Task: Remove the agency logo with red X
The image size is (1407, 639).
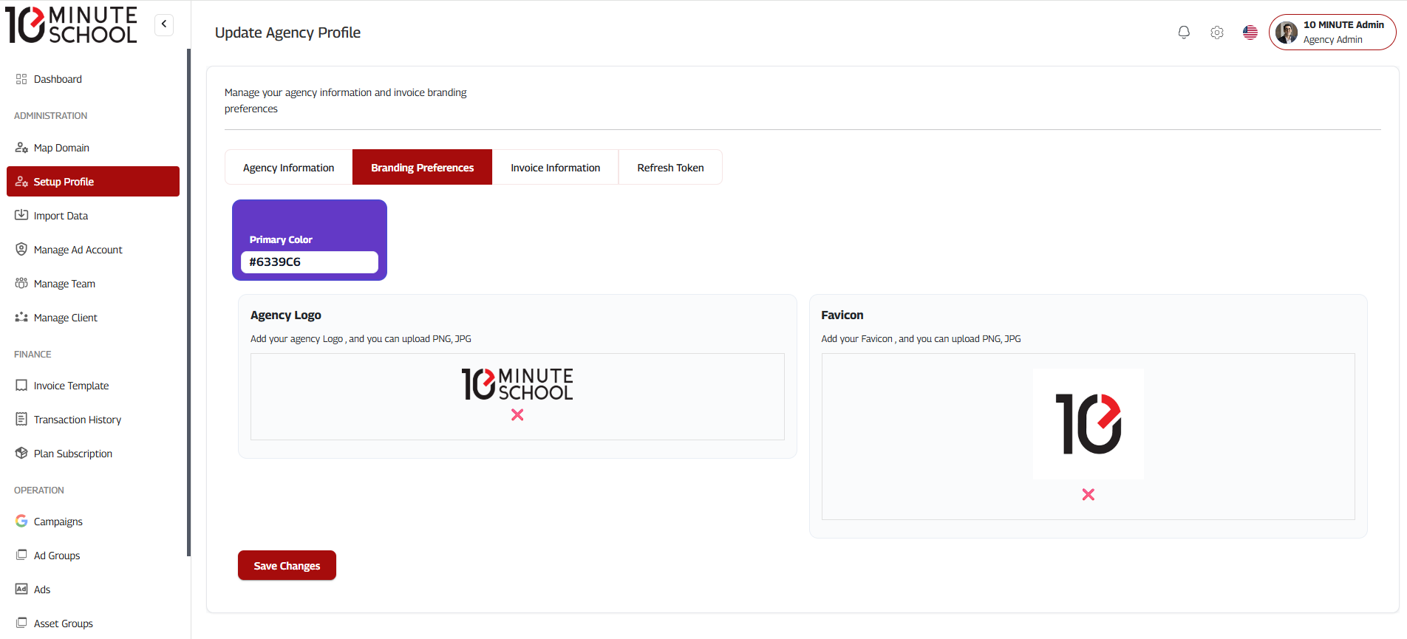Action: pos(517,415)
